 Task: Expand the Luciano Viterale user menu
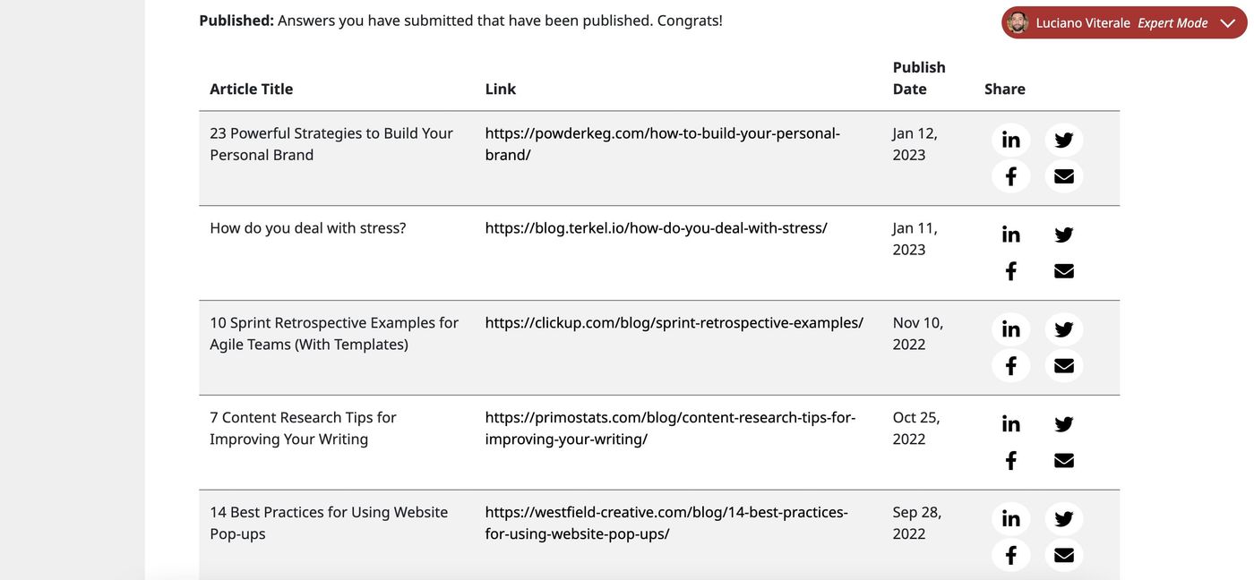(x=1227, y=23)
